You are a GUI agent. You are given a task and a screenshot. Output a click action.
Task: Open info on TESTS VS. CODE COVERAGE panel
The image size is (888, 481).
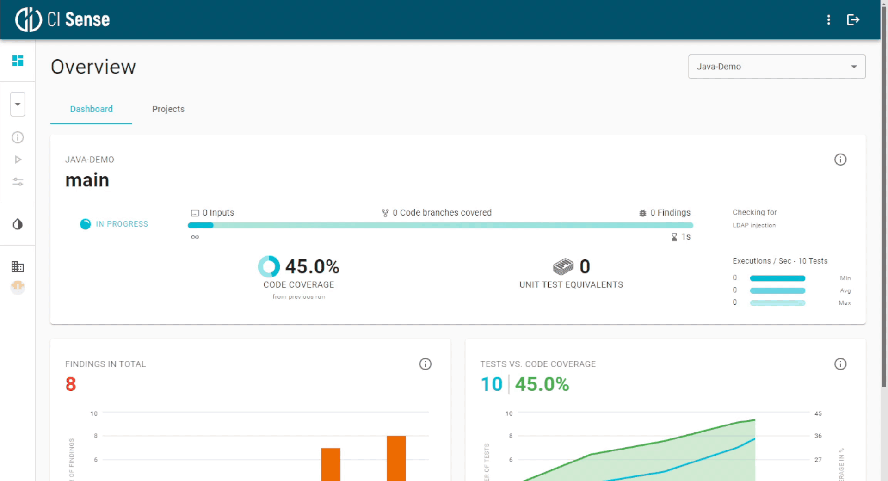[840, 364]
